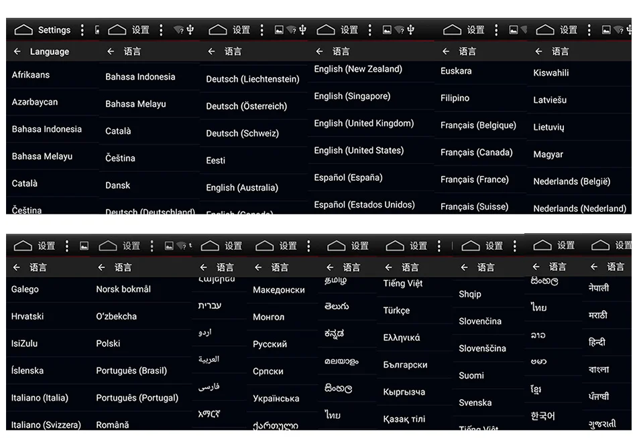Image resolution: width=637 pixels, height=438 pixels.
Task: Select Български language
Action: coord(406,365)
